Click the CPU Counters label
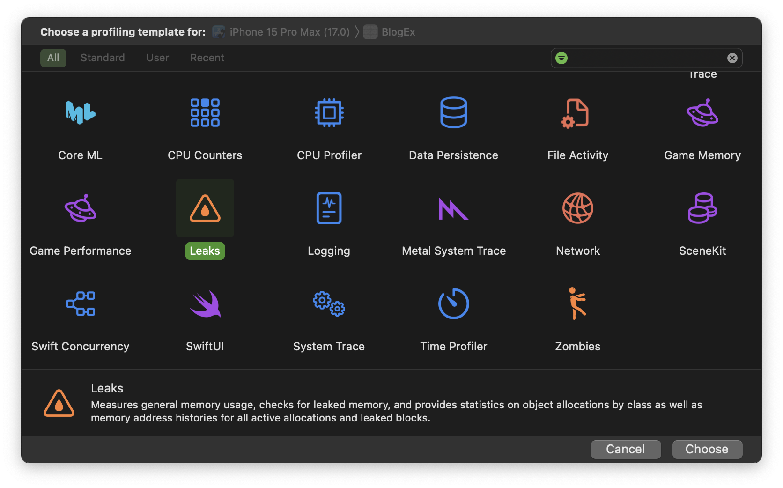Viewport: 783px width, 488px height. coord(205,155)
